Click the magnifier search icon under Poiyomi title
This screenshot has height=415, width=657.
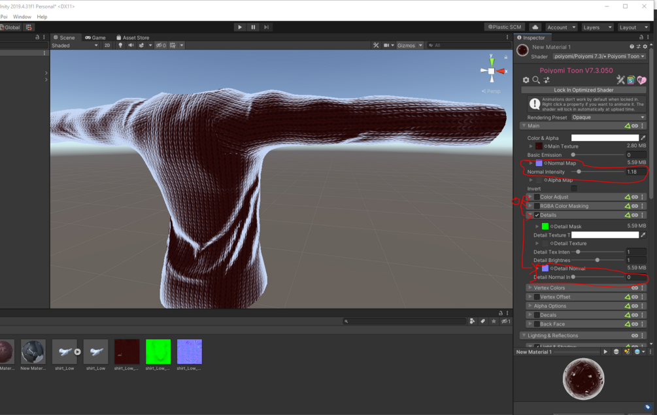coord(536,80)
